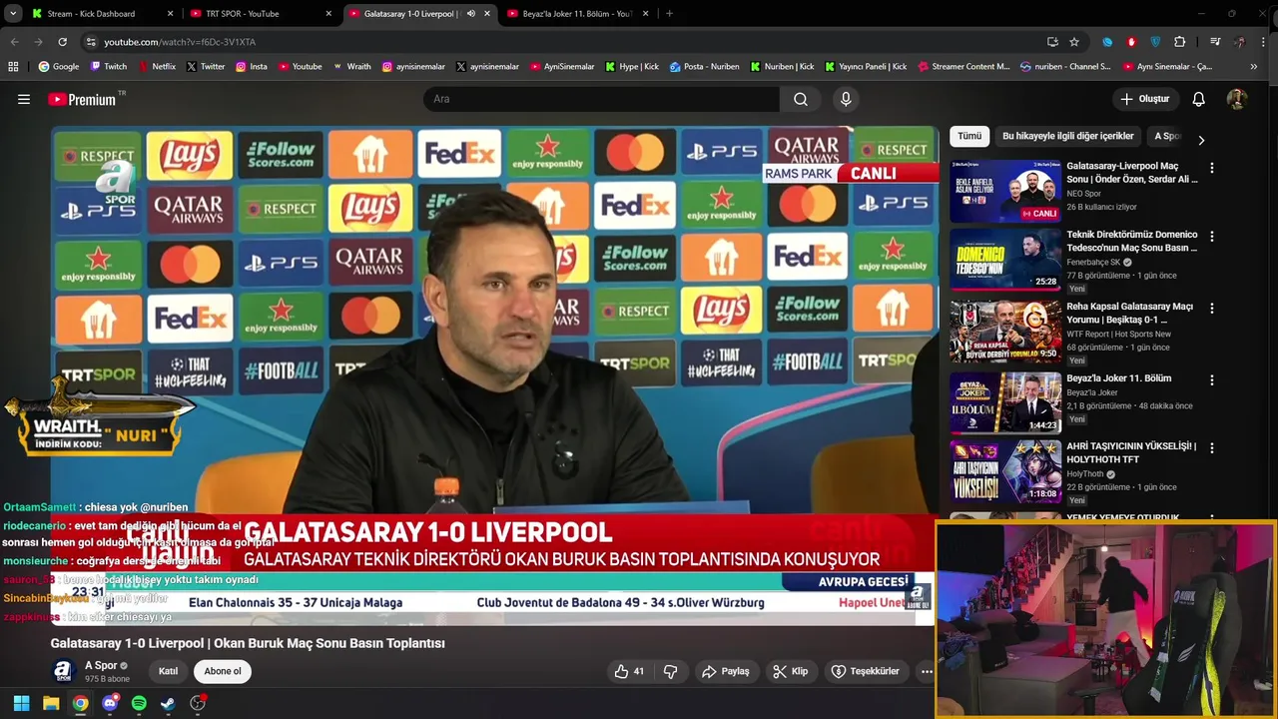This screenshot has width=1278, height=719.
Task: Open Domenico Tedesco video thumbnail
Action: point(1005,260)
